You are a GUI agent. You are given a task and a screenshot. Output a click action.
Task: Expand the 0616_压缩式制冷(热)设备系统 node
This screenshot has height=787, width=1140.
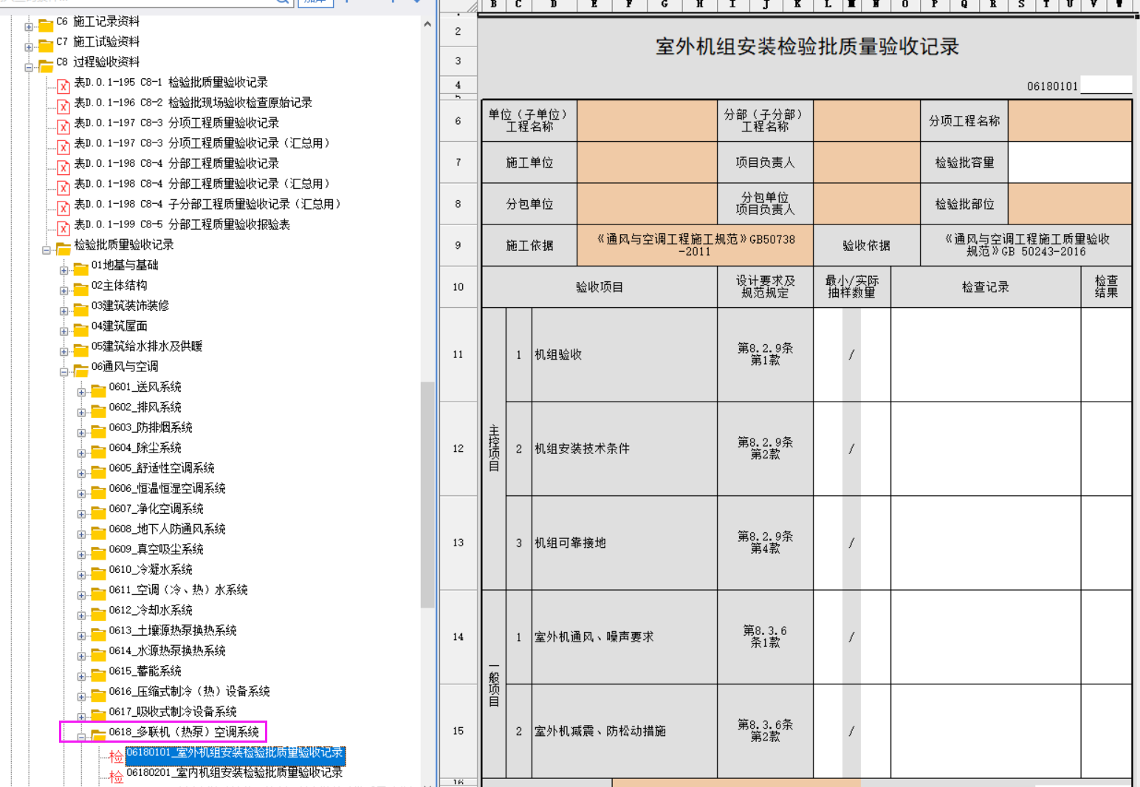pyautogui.click(x=81, y=696)
